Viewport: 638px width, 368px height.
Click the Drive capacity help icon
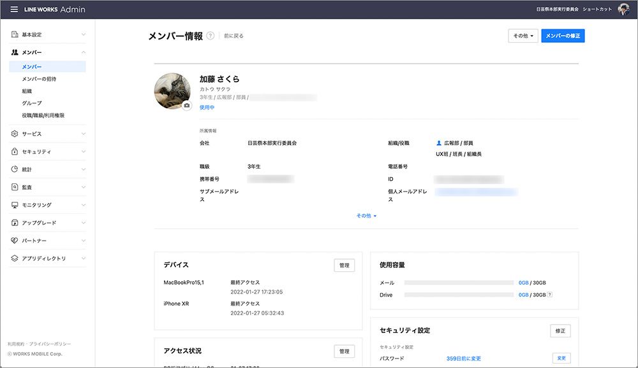pyautogui.click(x=550, y=295)
